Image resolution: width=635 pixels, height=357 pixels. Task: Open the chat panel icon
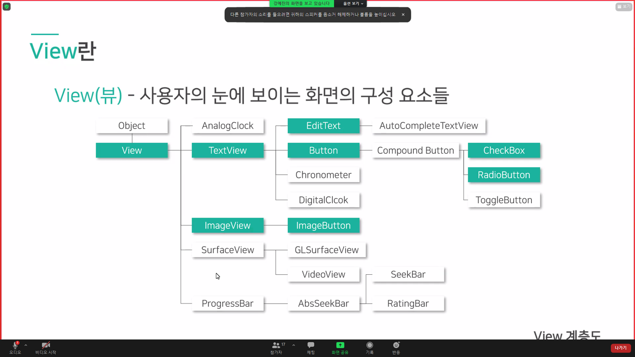point(311,345)
